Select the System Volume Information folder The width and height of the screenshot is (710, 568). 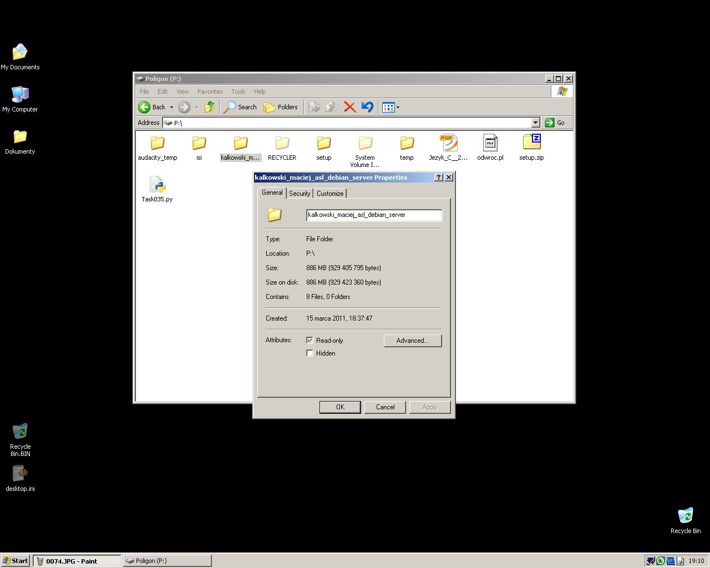point(365,151)
